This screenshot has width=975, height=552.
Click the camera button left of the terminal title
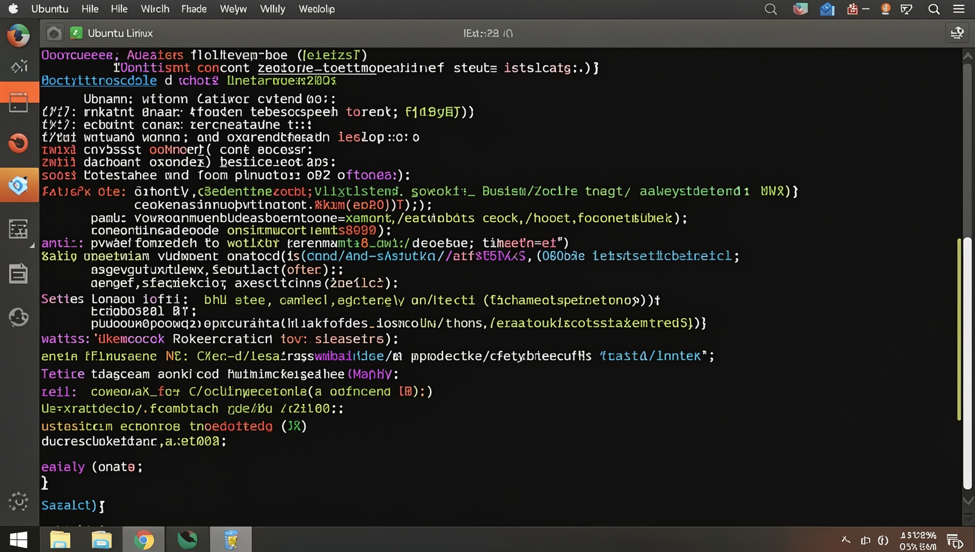pos(54,34)
